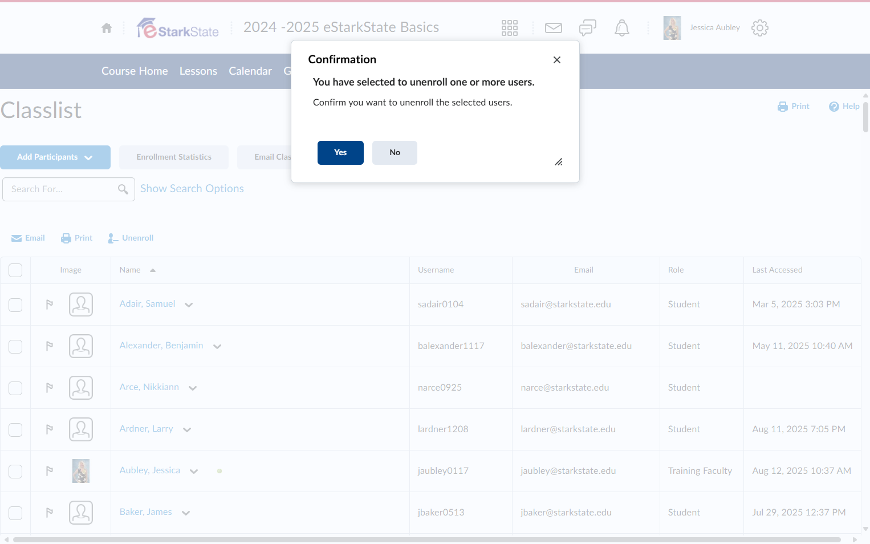Click the Help icon link
Screen dimensions: 870x544
[844, 107]
